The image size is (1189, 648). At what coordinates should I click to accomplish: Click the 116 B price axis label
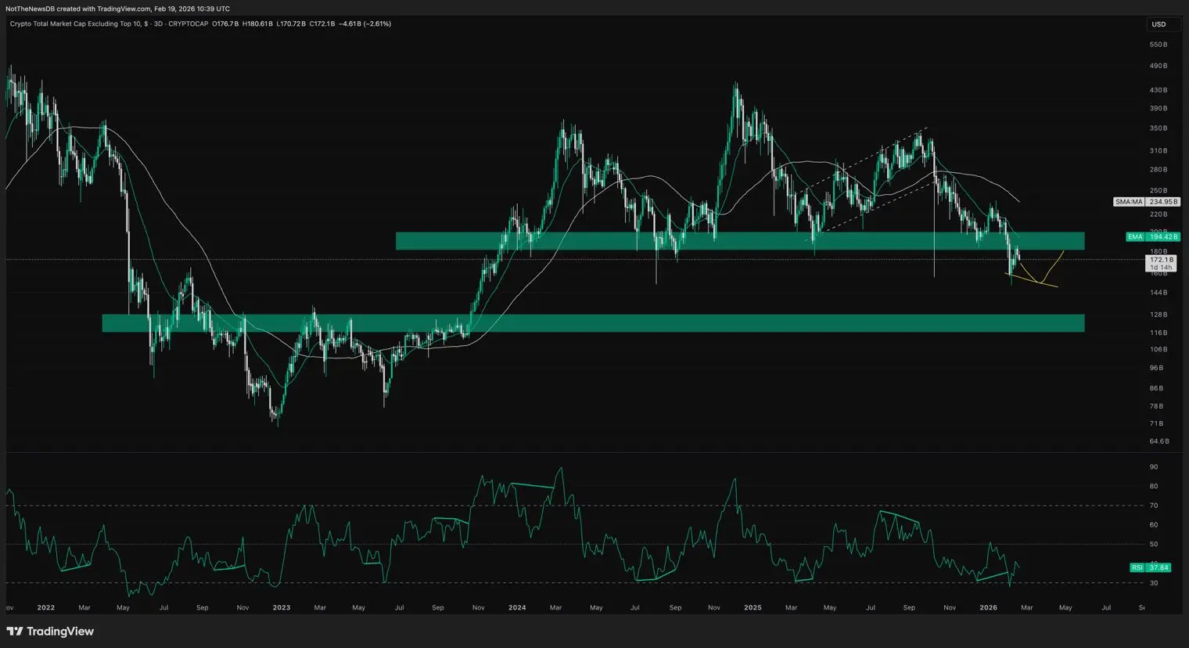coord(1158,333)
